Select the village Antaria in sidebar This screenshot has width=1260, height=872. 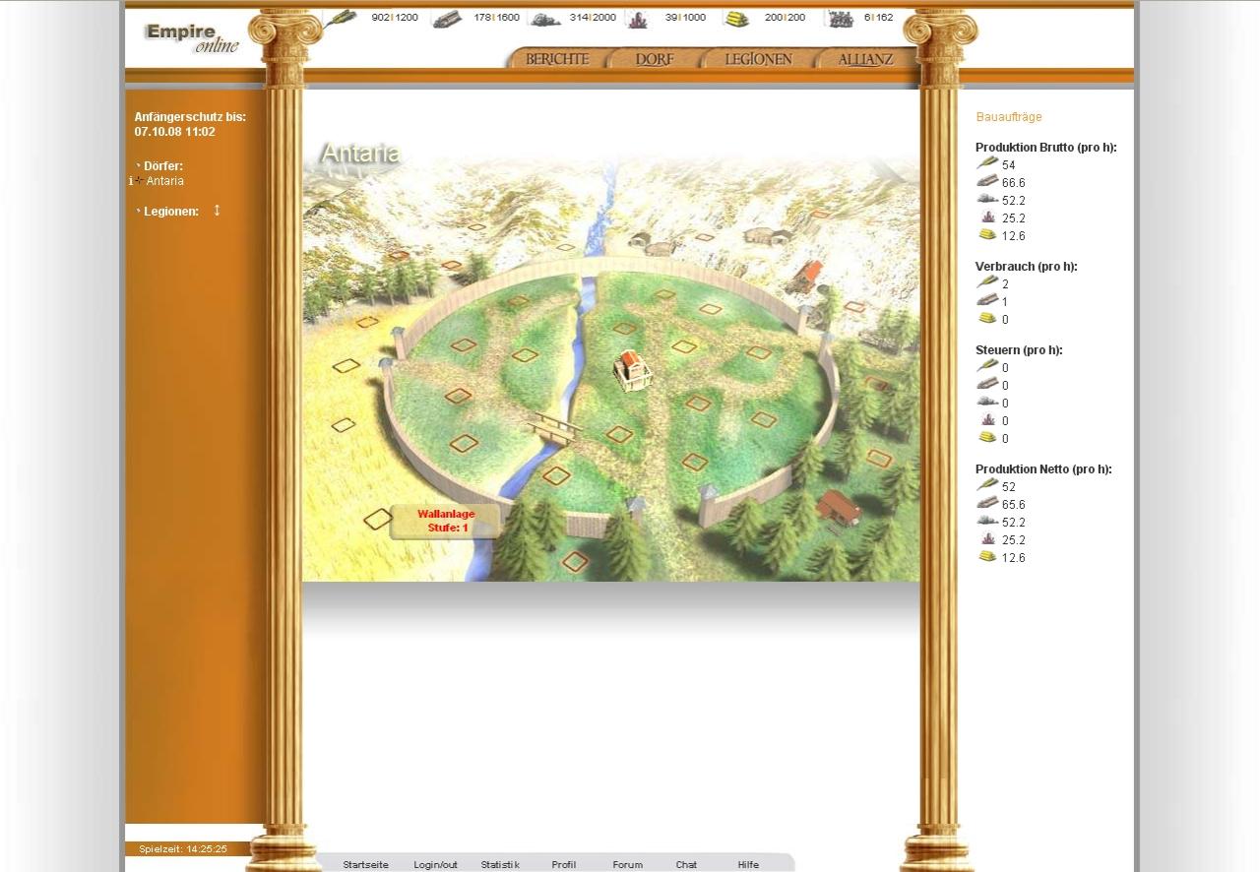coord(165,181)
